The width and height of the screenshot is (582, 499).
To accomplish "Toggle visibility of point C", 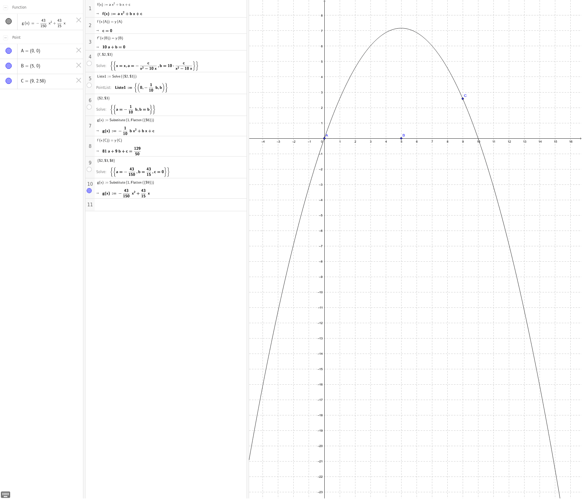I will pos(9,81).
